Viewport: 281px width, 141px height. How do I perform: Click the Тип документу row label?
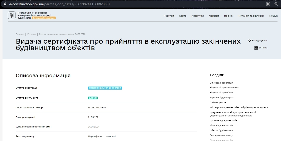tap(25, 136)
